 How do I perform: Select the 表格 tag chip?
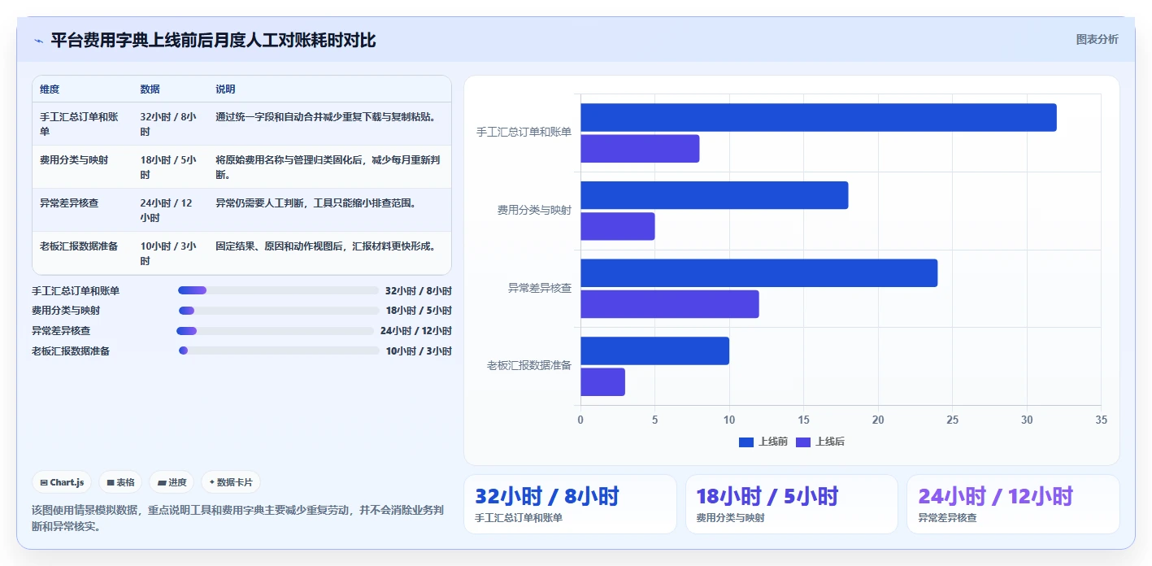point(120,482)
